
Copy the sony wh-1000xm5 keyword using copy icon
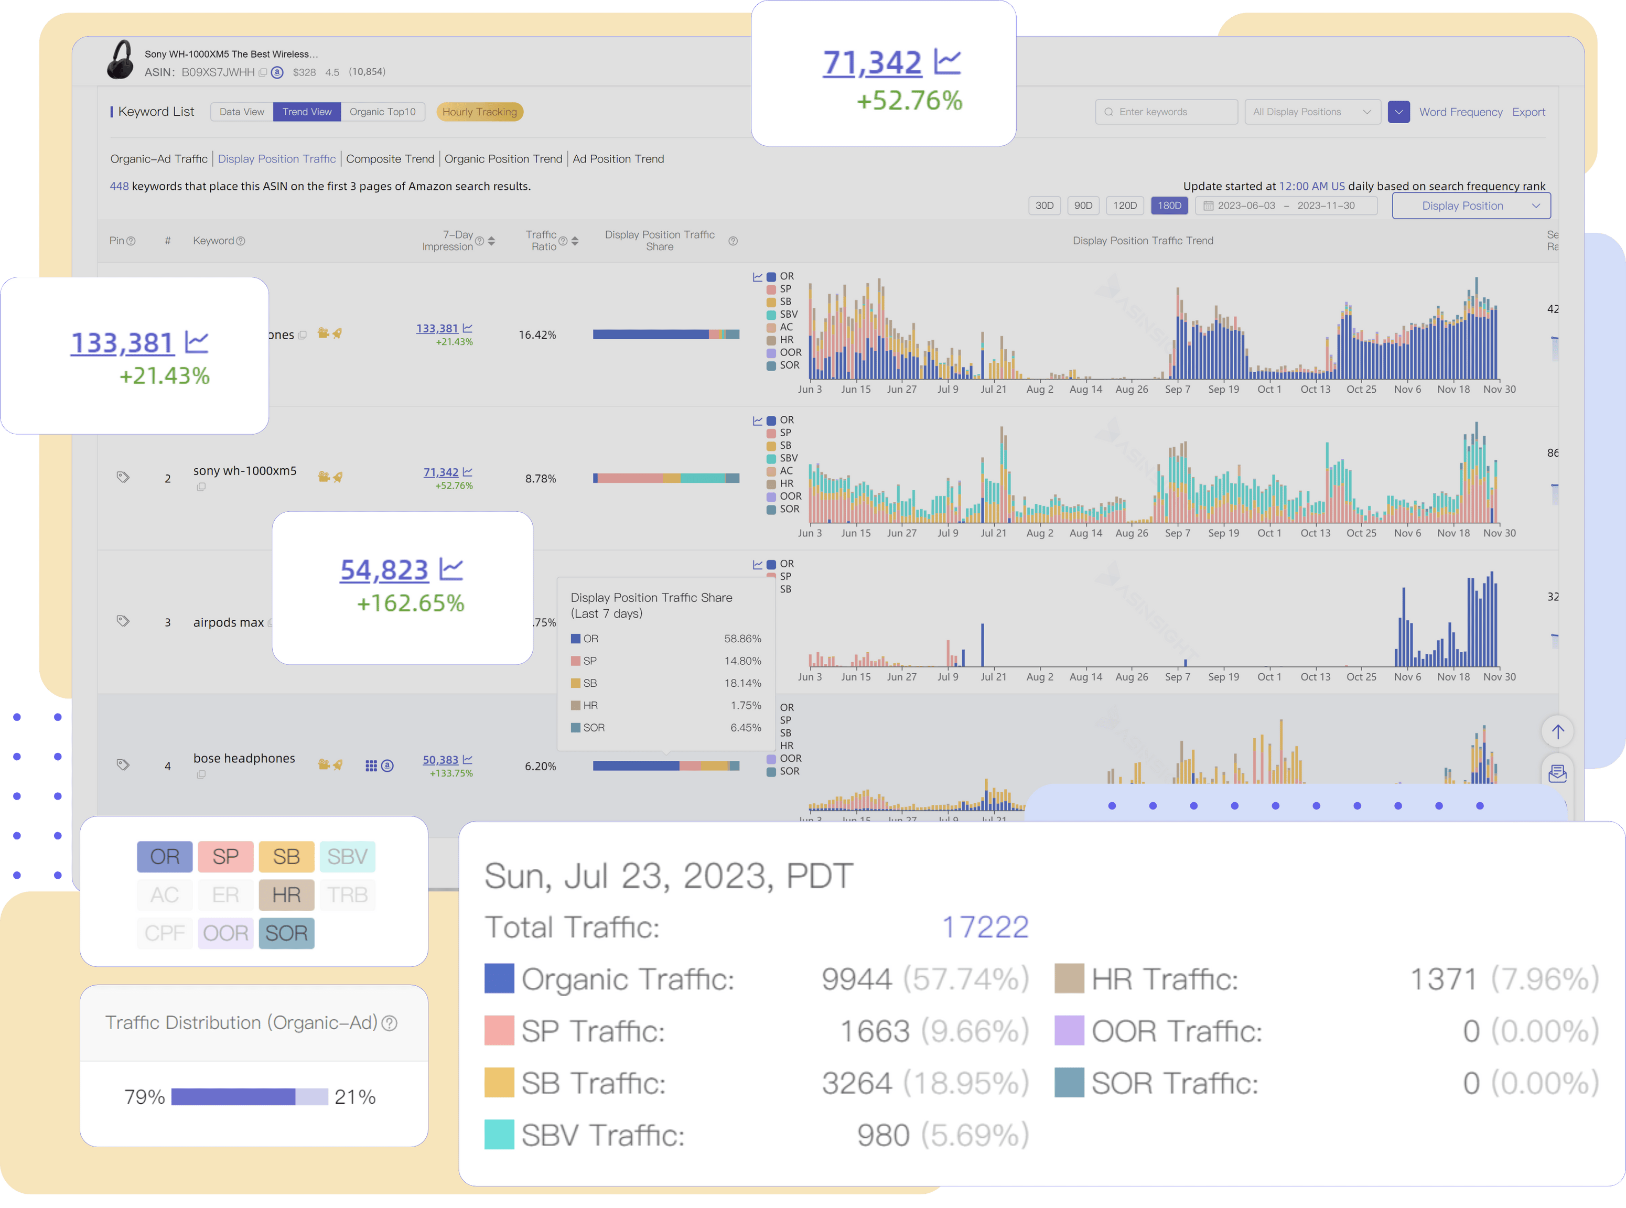201,487
